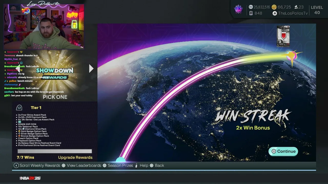Click the circle button icon before Back
The width and height of the screenshot is (328, 184).
pos(151,165)
